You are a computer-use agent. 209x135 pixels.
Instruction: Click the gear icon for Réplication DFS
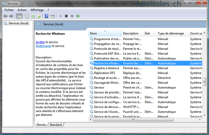coord(91,73)
